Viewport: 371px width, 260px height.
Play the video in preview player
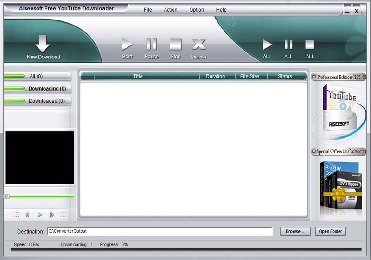(x=40, y=214)
